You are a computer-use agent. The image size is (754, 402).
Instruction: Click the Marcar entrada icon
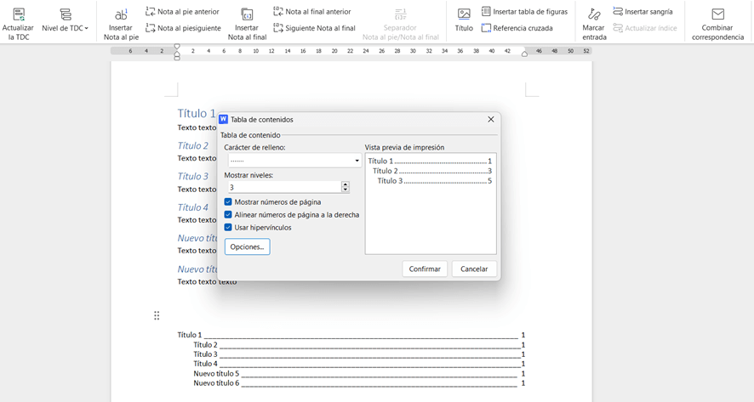594,14
